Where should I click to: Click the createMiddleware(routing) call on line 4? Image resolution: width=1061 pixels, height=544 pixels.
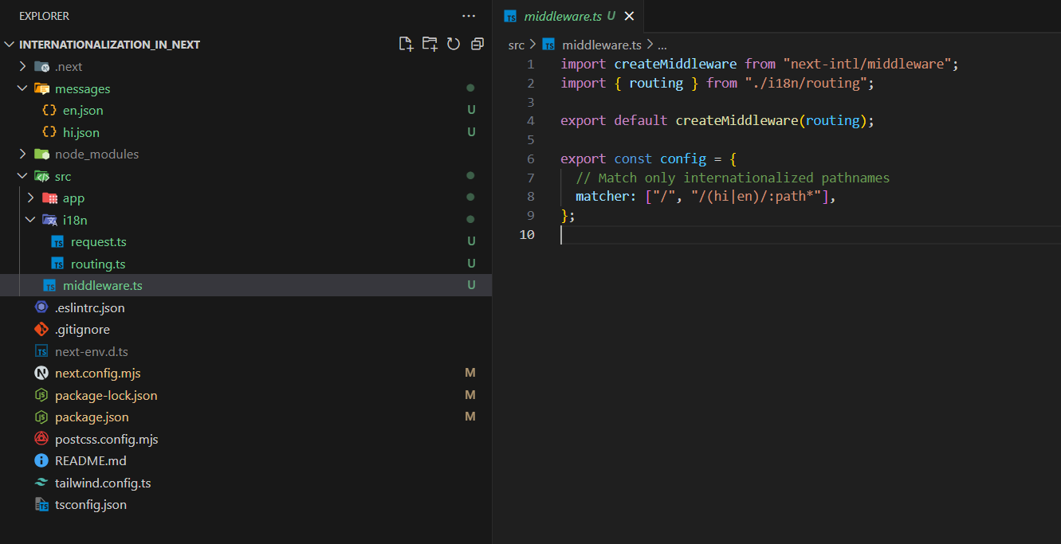[772, 121]
